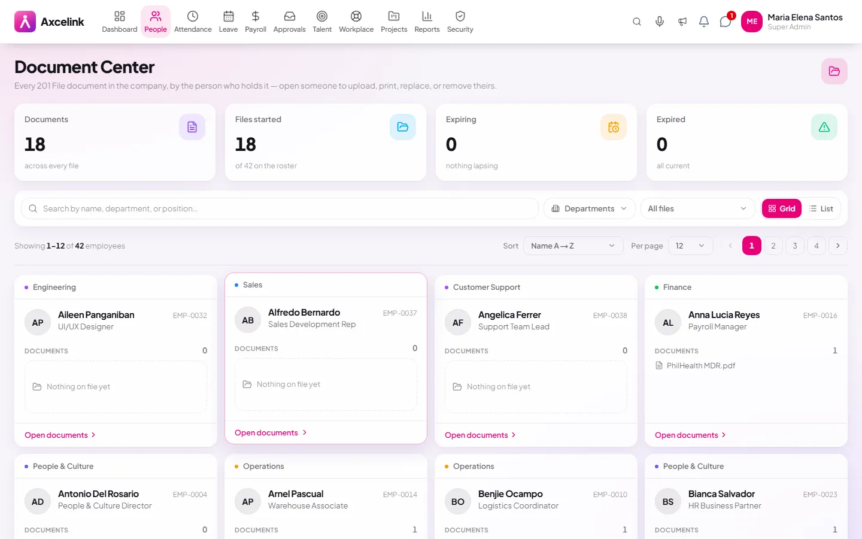Viewport: 862px width, 539px height.
Task: Click the Expired warning triangle icon
Action: pos(824,127)
